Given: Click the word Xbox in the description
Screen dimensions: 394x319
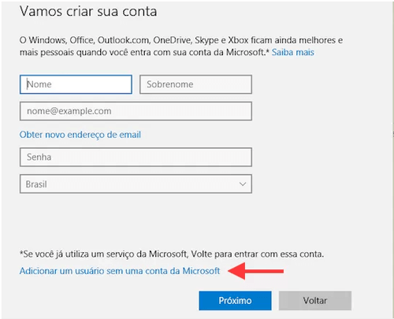Looking at the screenshot, I should [x=238, y=40].
